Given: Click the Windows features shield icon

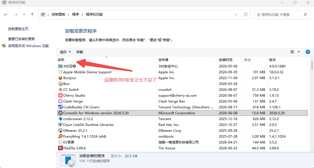Looking at the screenshot, I should pos(4,46).
